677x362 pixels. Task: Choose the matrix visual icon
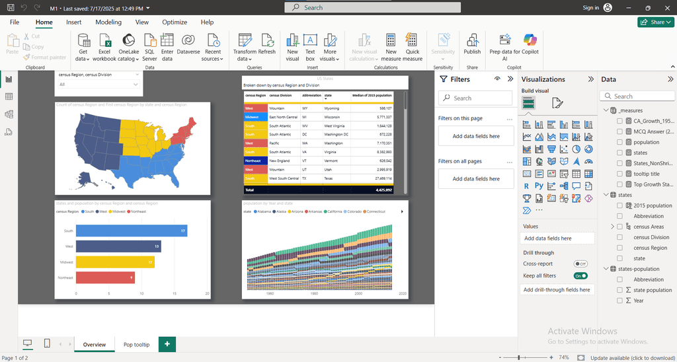click(588, 174)
